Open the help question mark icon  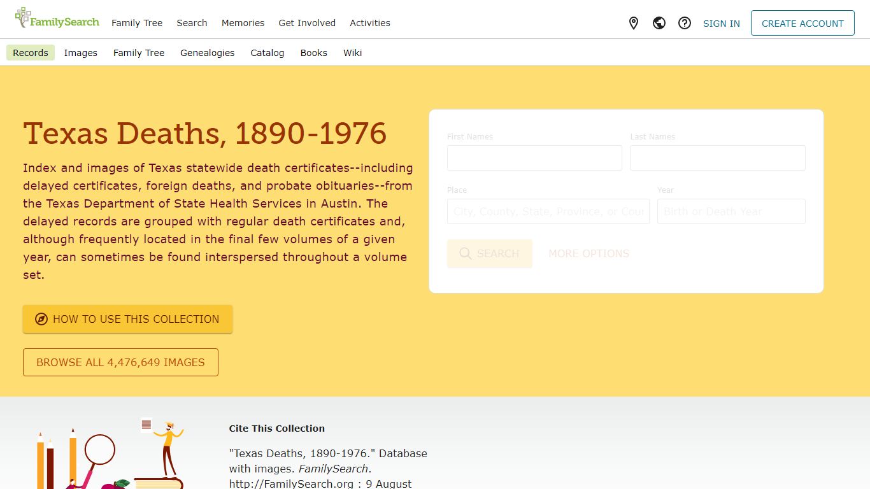tap(685, 24)
